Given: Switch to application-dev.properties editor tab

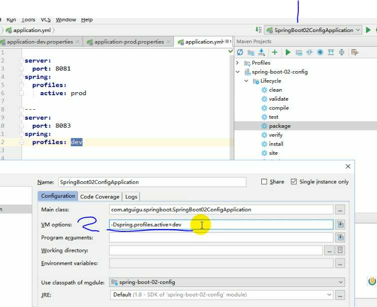Looking at the screenshot, I should pos(40,42).
